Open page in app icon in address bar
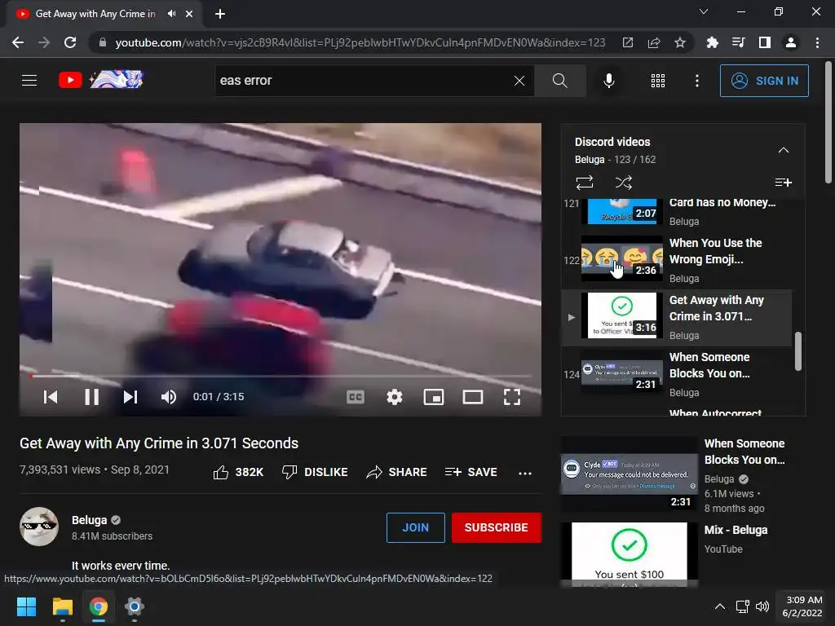Image resolution: width=835 pixels, height=626 pixels. point(628,42)
